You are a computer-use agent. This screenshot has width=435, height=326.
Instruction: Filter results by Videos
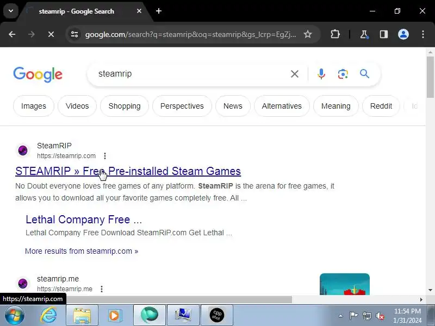[x=77, y=106]
